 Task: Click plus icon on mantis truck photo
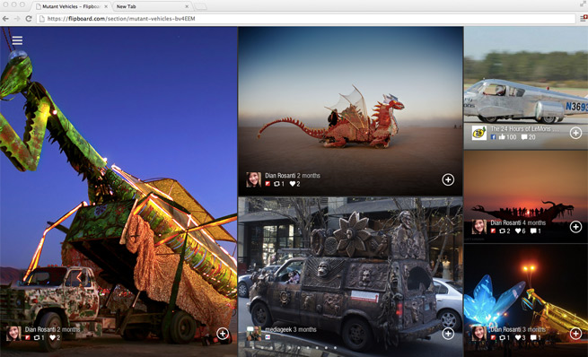click(223, 334)
